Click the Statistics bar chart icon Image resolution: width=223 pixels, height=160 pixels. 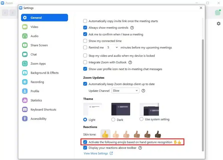(x=25, y=100)
